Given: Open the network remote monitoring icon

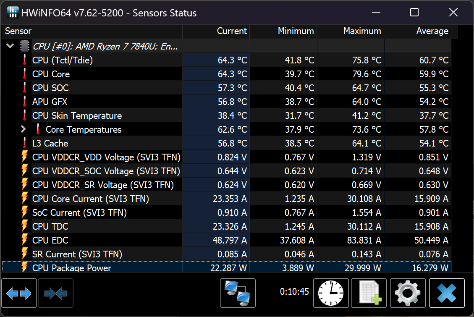Looking at the screenshot, I should (238, 293).
